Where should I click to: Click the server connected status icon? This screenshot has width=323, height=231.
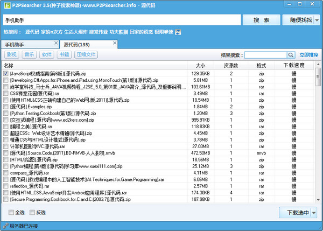pos(5,227)
